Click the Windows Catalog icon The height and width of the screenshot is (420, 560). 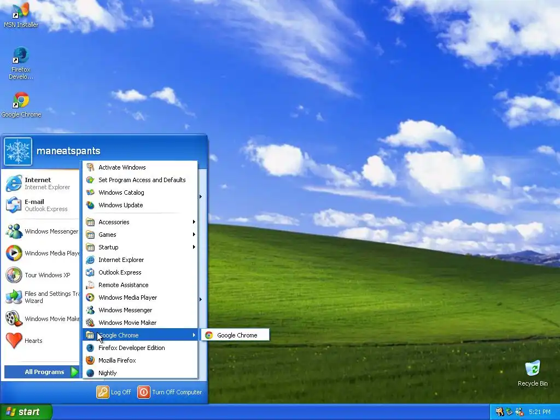90,192
